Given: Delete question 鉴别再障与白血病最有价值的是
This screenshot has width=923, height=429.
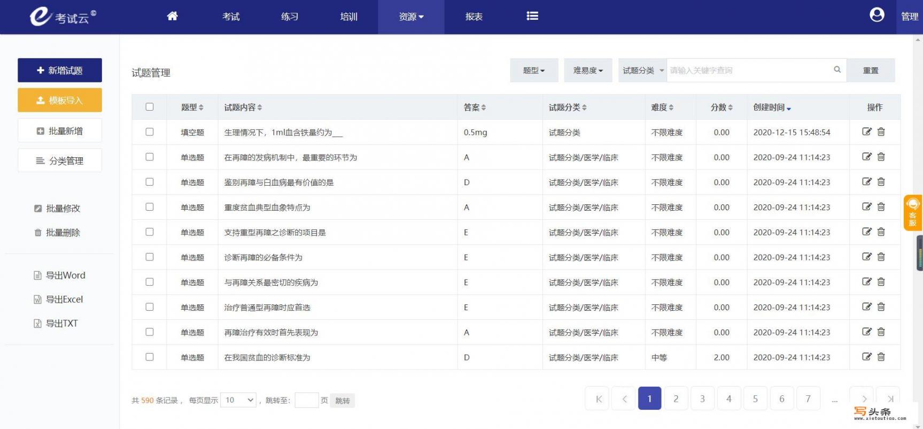Looking at the screenshot, I should tap(881, 182).
